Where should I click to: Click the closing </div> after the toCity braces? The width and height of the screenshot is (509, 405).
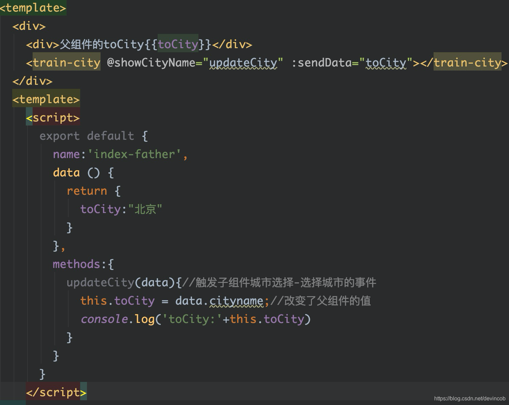click(x=232, y=44)
